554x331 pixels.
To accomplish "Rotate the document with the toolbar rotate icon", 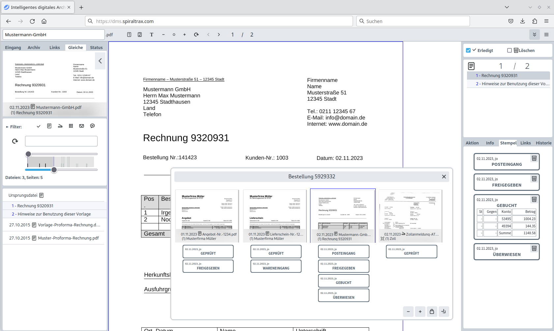I will [x=196, y=35].
